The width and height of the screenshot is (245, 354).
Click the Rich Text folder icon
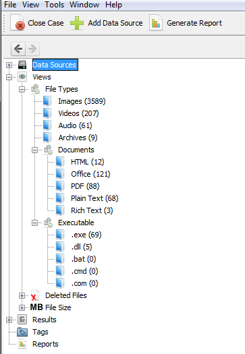60,210
